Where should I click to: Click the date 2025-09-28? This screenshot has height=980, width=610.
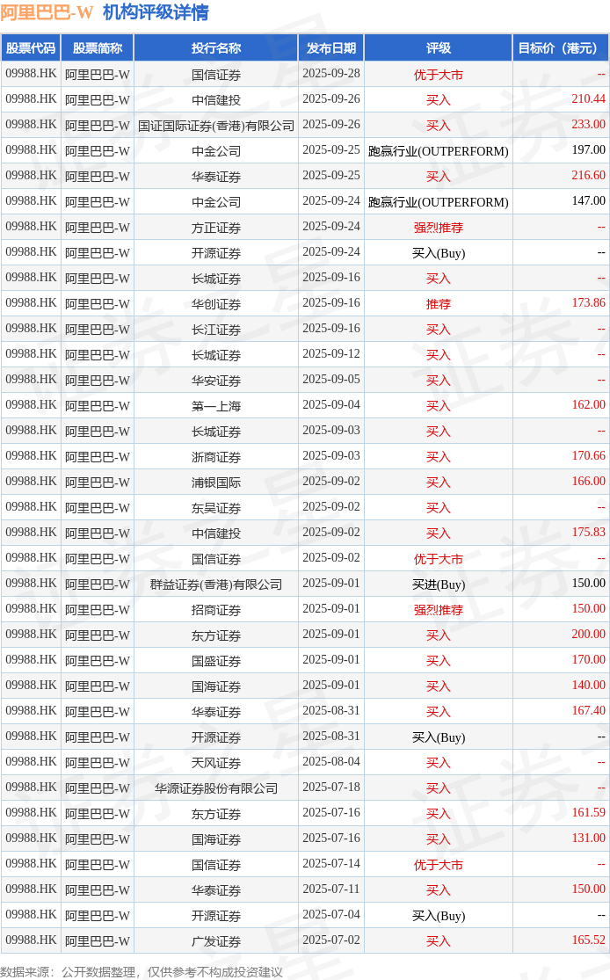click(x=331, y=73)
